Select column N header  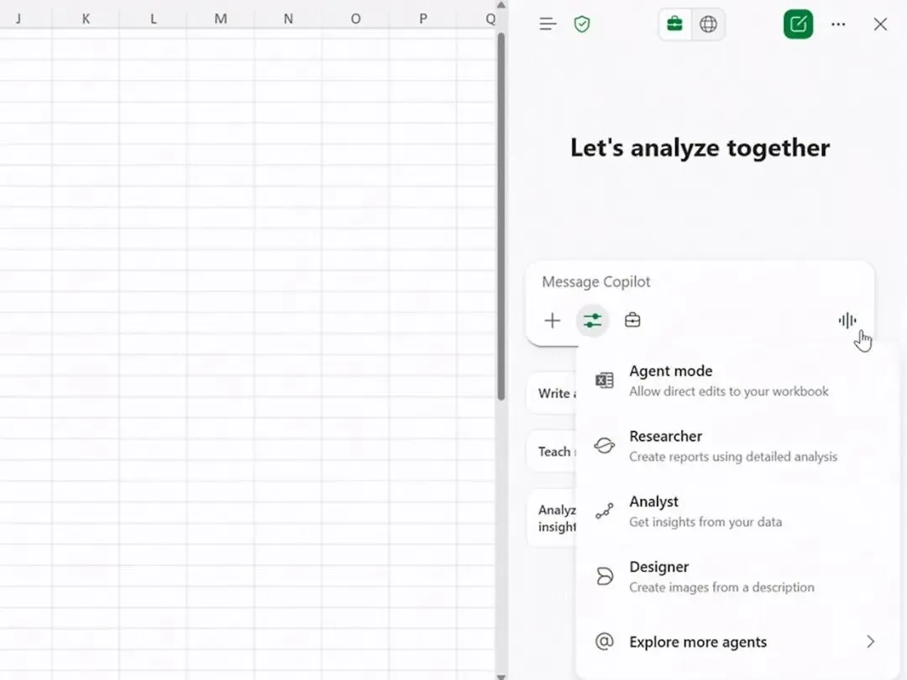point(288,18)
